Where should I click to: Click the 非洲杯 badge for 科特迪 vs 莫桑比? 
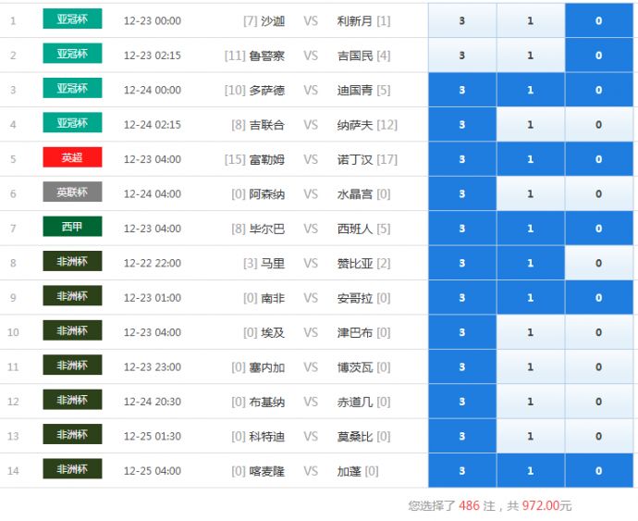(72, 435)
